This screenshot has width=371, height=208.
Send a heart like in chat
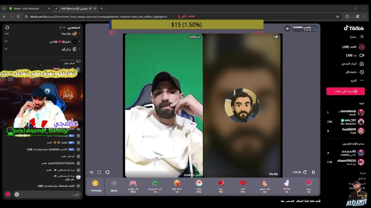coord(8,194)
